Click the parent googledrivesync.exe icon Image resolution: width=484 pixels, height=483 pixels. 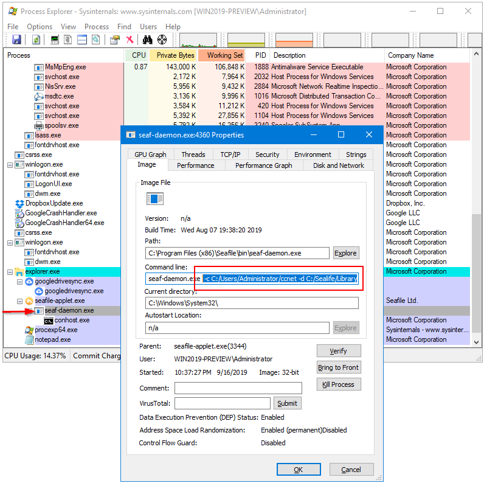29,281
